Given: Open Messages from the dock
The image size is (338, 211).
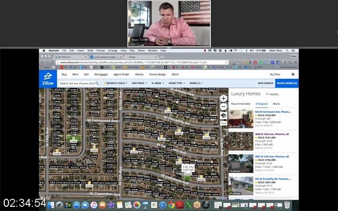Looking at the screenshot, I should (x=85, y=205).
